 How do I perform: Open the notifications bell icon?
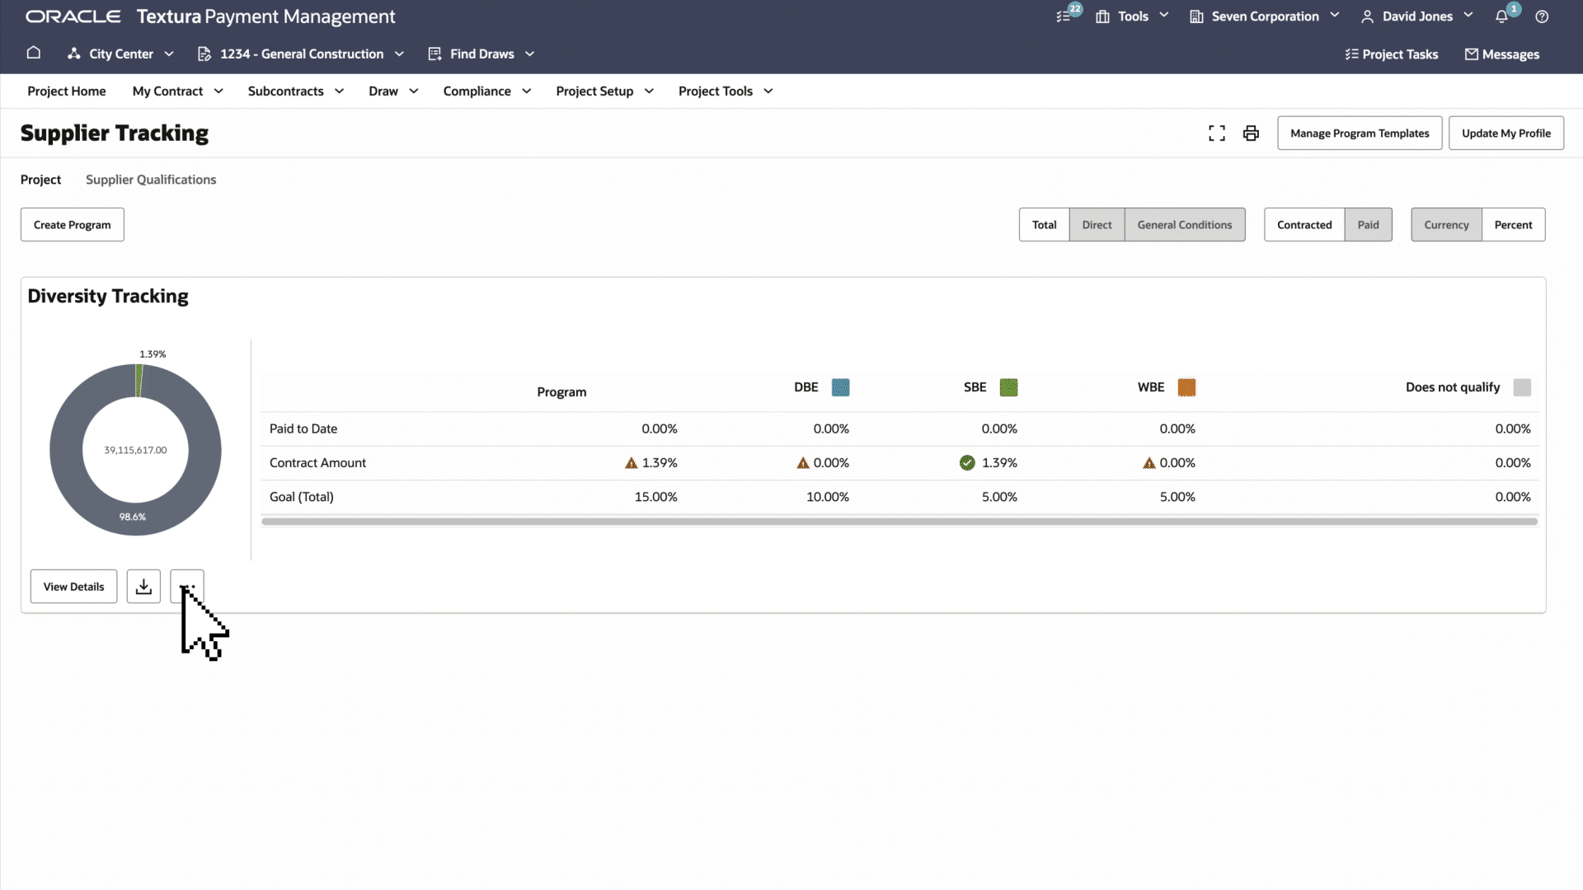click(1501, 16)
